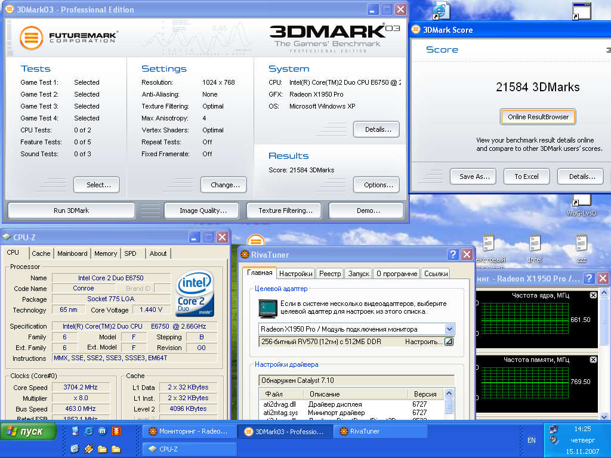Click the Online ResultBrowser button
The height and width of the screenshot is (458, 611).
[x=538, y=117]
